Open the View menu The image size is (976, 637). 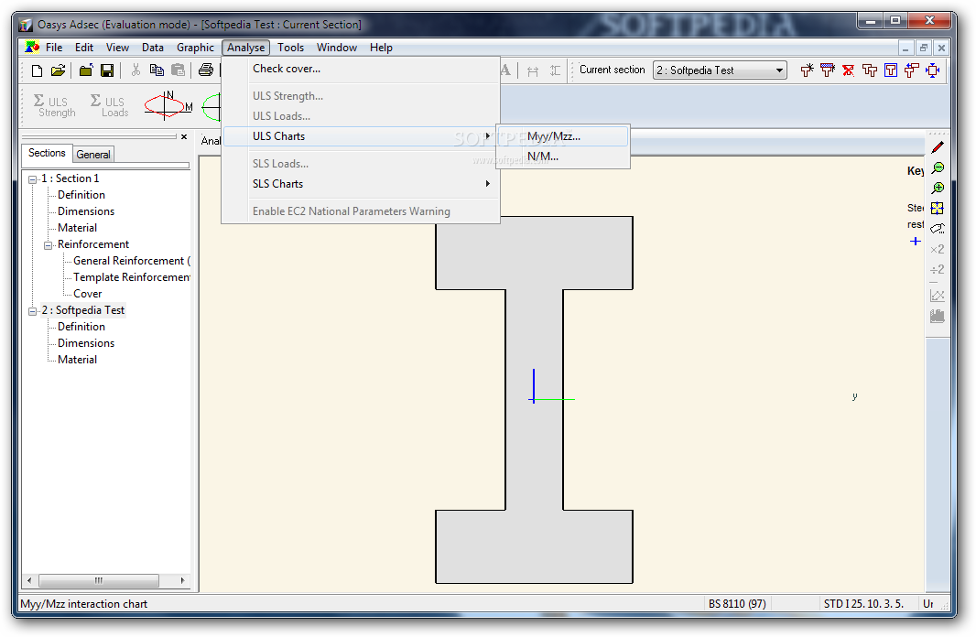pyautogui.click(x=117, y=48)
